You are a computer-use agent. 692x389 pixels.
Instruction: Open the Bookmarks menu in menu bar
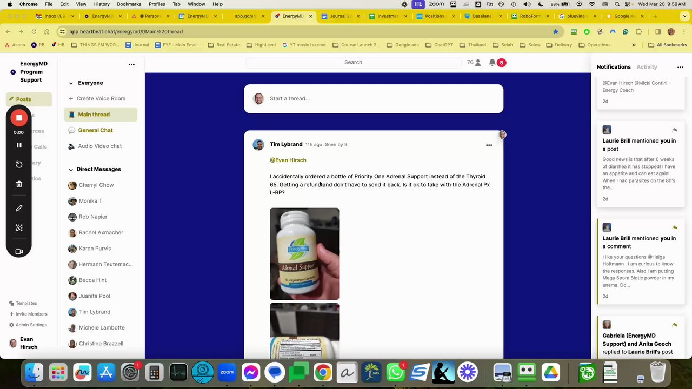129,4
